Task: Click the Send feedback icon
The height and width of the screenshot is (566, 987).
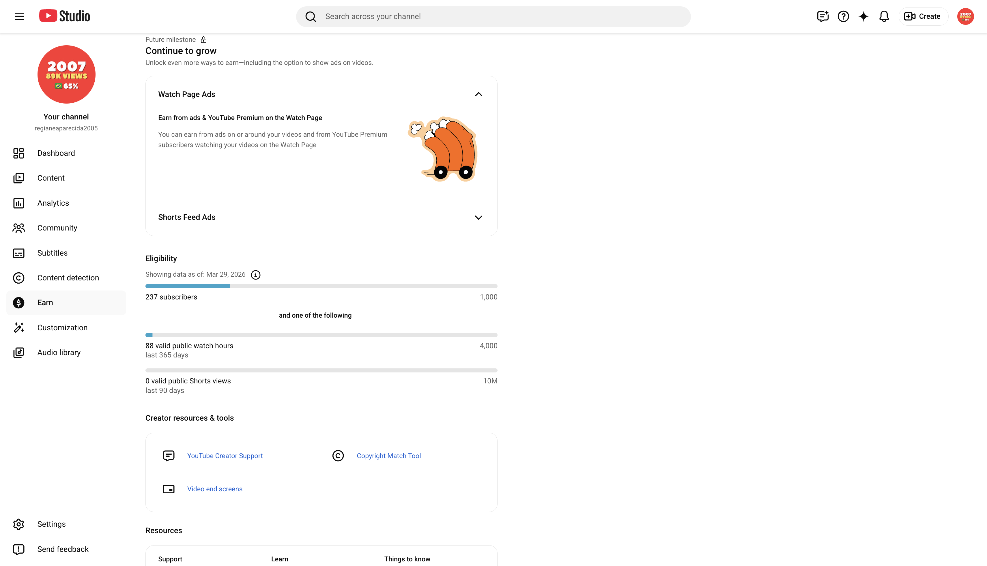Action: click(x=19, y=549)
